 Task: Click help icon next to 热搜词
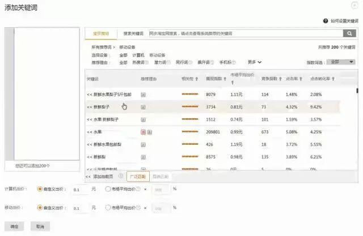146,62
